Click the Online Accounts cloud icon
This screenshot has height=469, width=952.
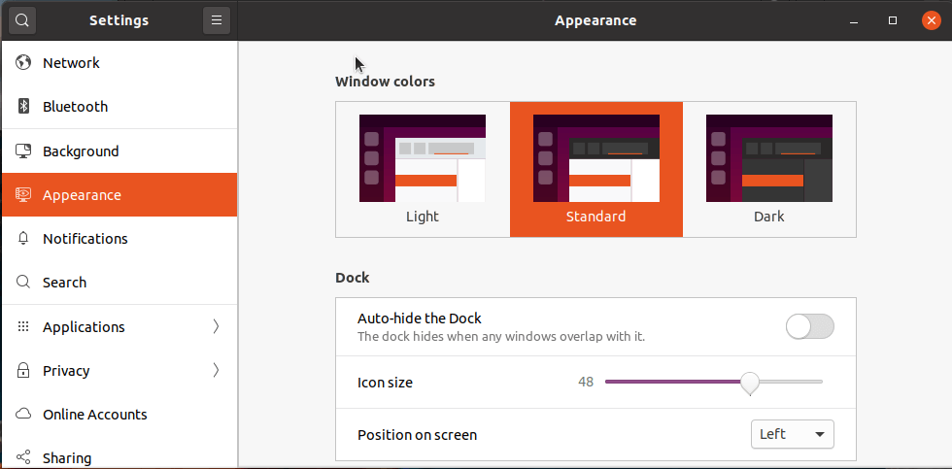tap(23, 415)
